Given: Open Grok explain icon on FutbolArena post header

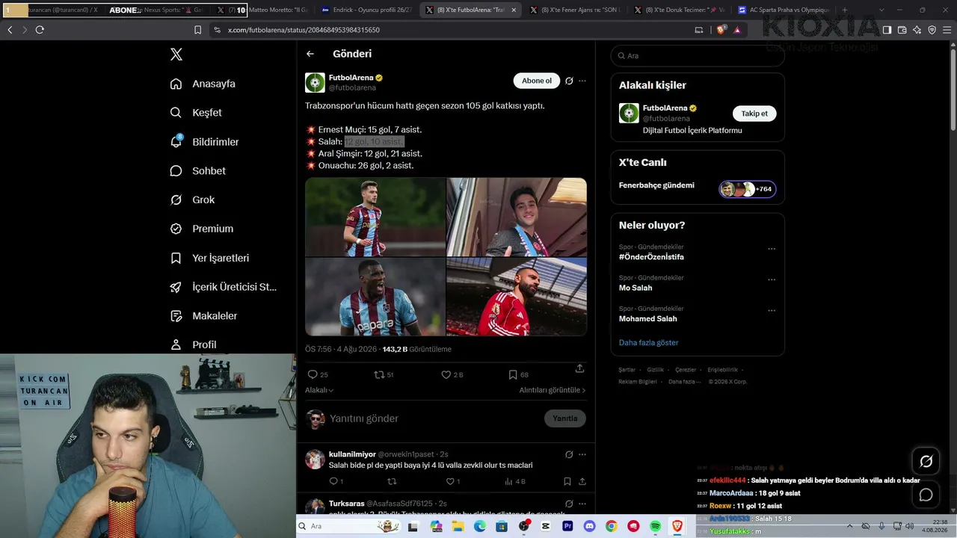Looking at the screenshot, I should pyautogui.click(x=569, y=81).
